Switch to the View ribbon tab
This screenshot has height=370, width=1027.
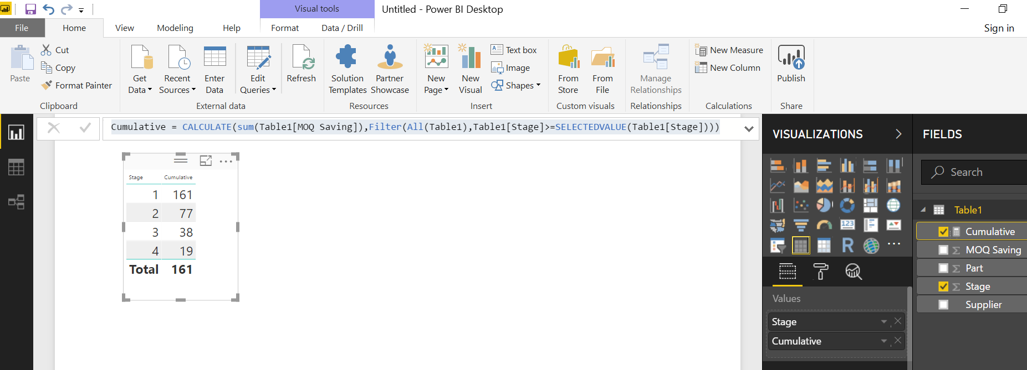click(125, 28)
